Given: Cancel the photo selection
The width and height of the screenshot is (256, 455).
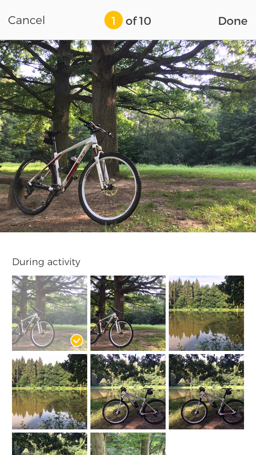Looking at the screenshot, I should (x=26, y=20).
